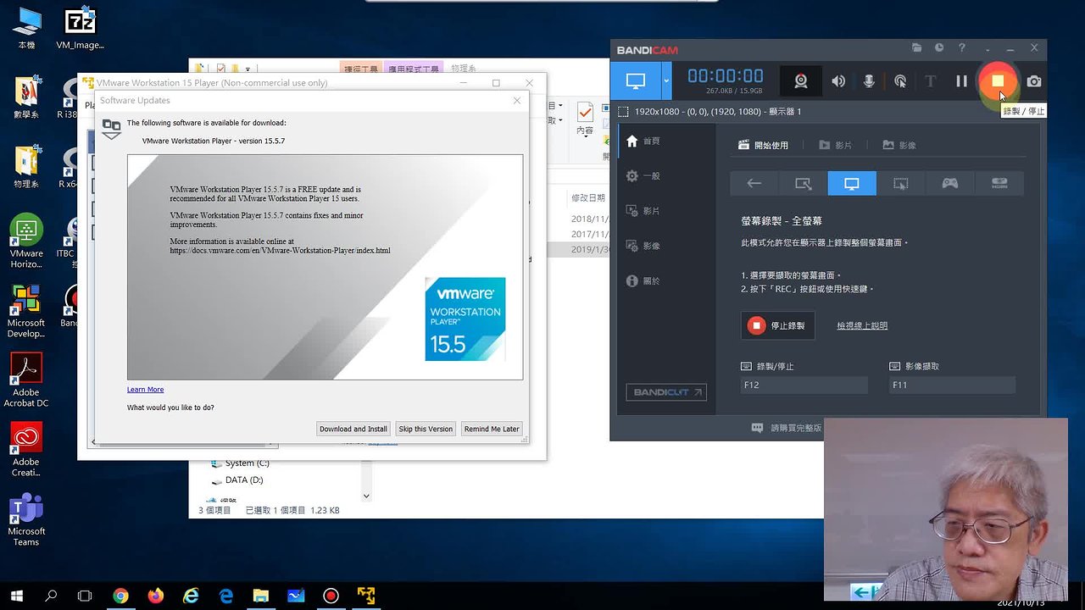Open Task View on the taskbar

click(x=85, y=596)
